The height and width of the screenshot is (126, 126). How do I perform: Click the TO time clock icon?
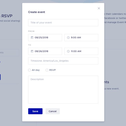68,51
